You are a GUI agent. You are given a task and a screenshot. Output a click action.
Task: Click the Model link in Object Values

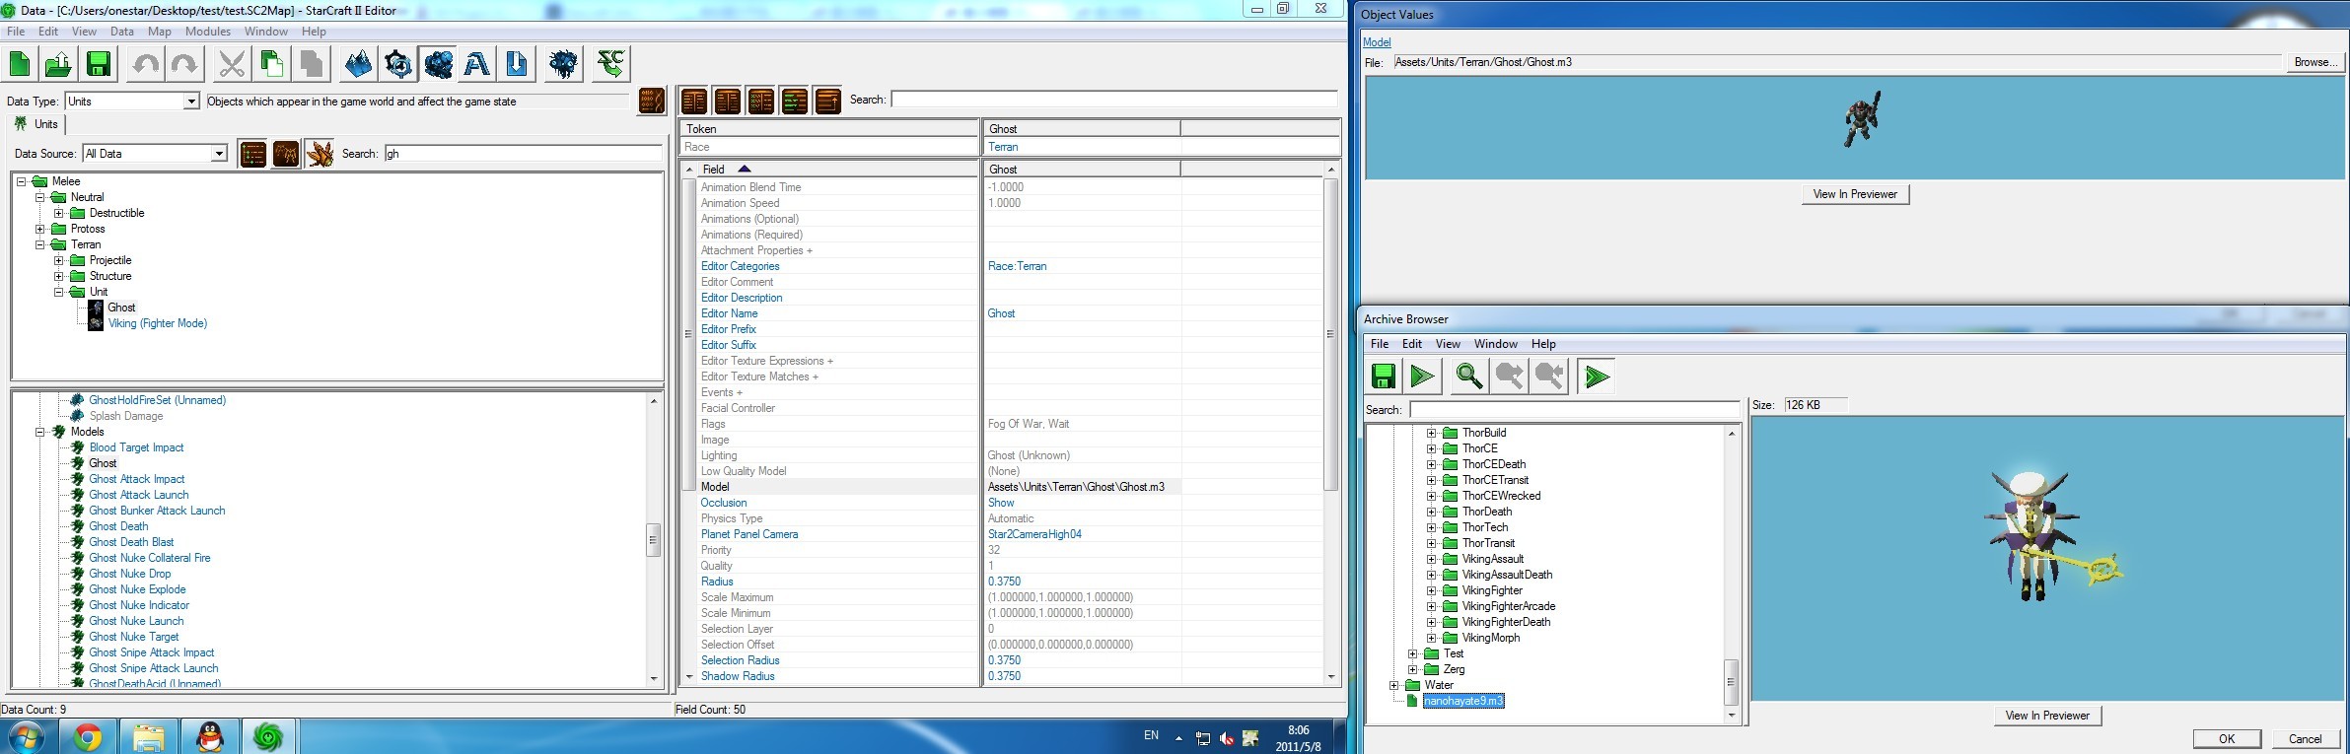pos(1377,42)
